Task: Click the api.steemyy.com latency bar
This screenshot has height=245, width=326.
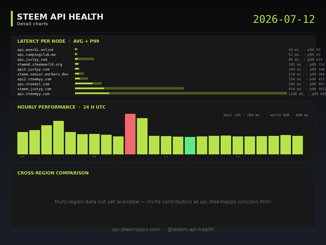Action: click(x=181, y=93)
